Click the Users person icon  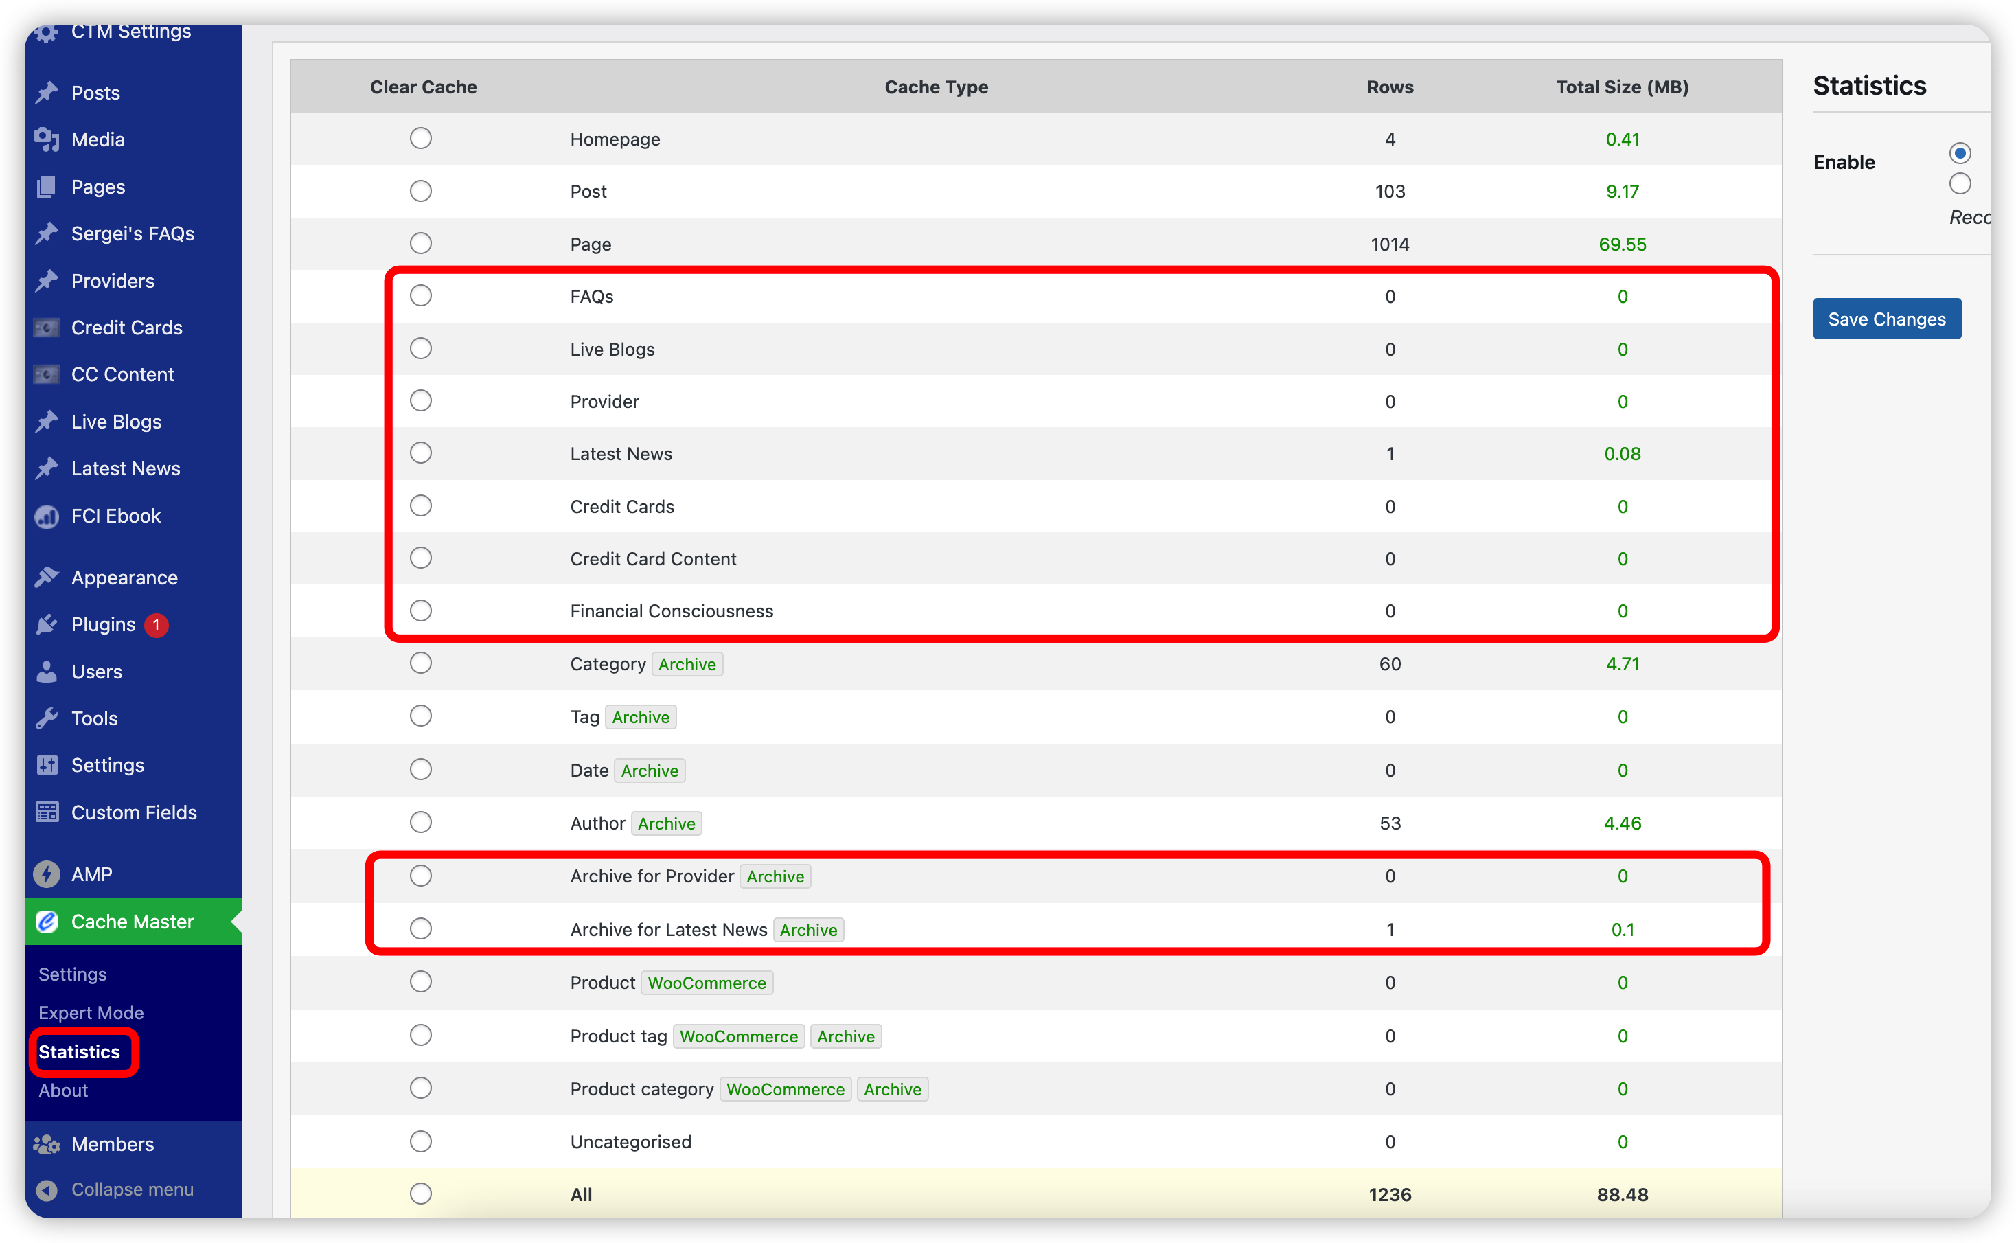click(47, 672)
